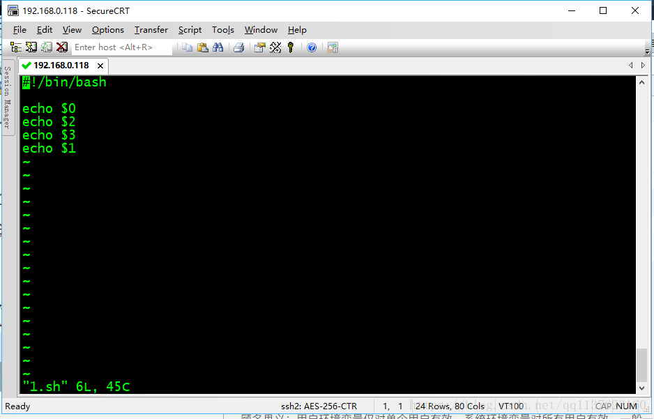654x419 pixels.
Task: Click 'Ready' in the status bar
Action: [17, 406]
